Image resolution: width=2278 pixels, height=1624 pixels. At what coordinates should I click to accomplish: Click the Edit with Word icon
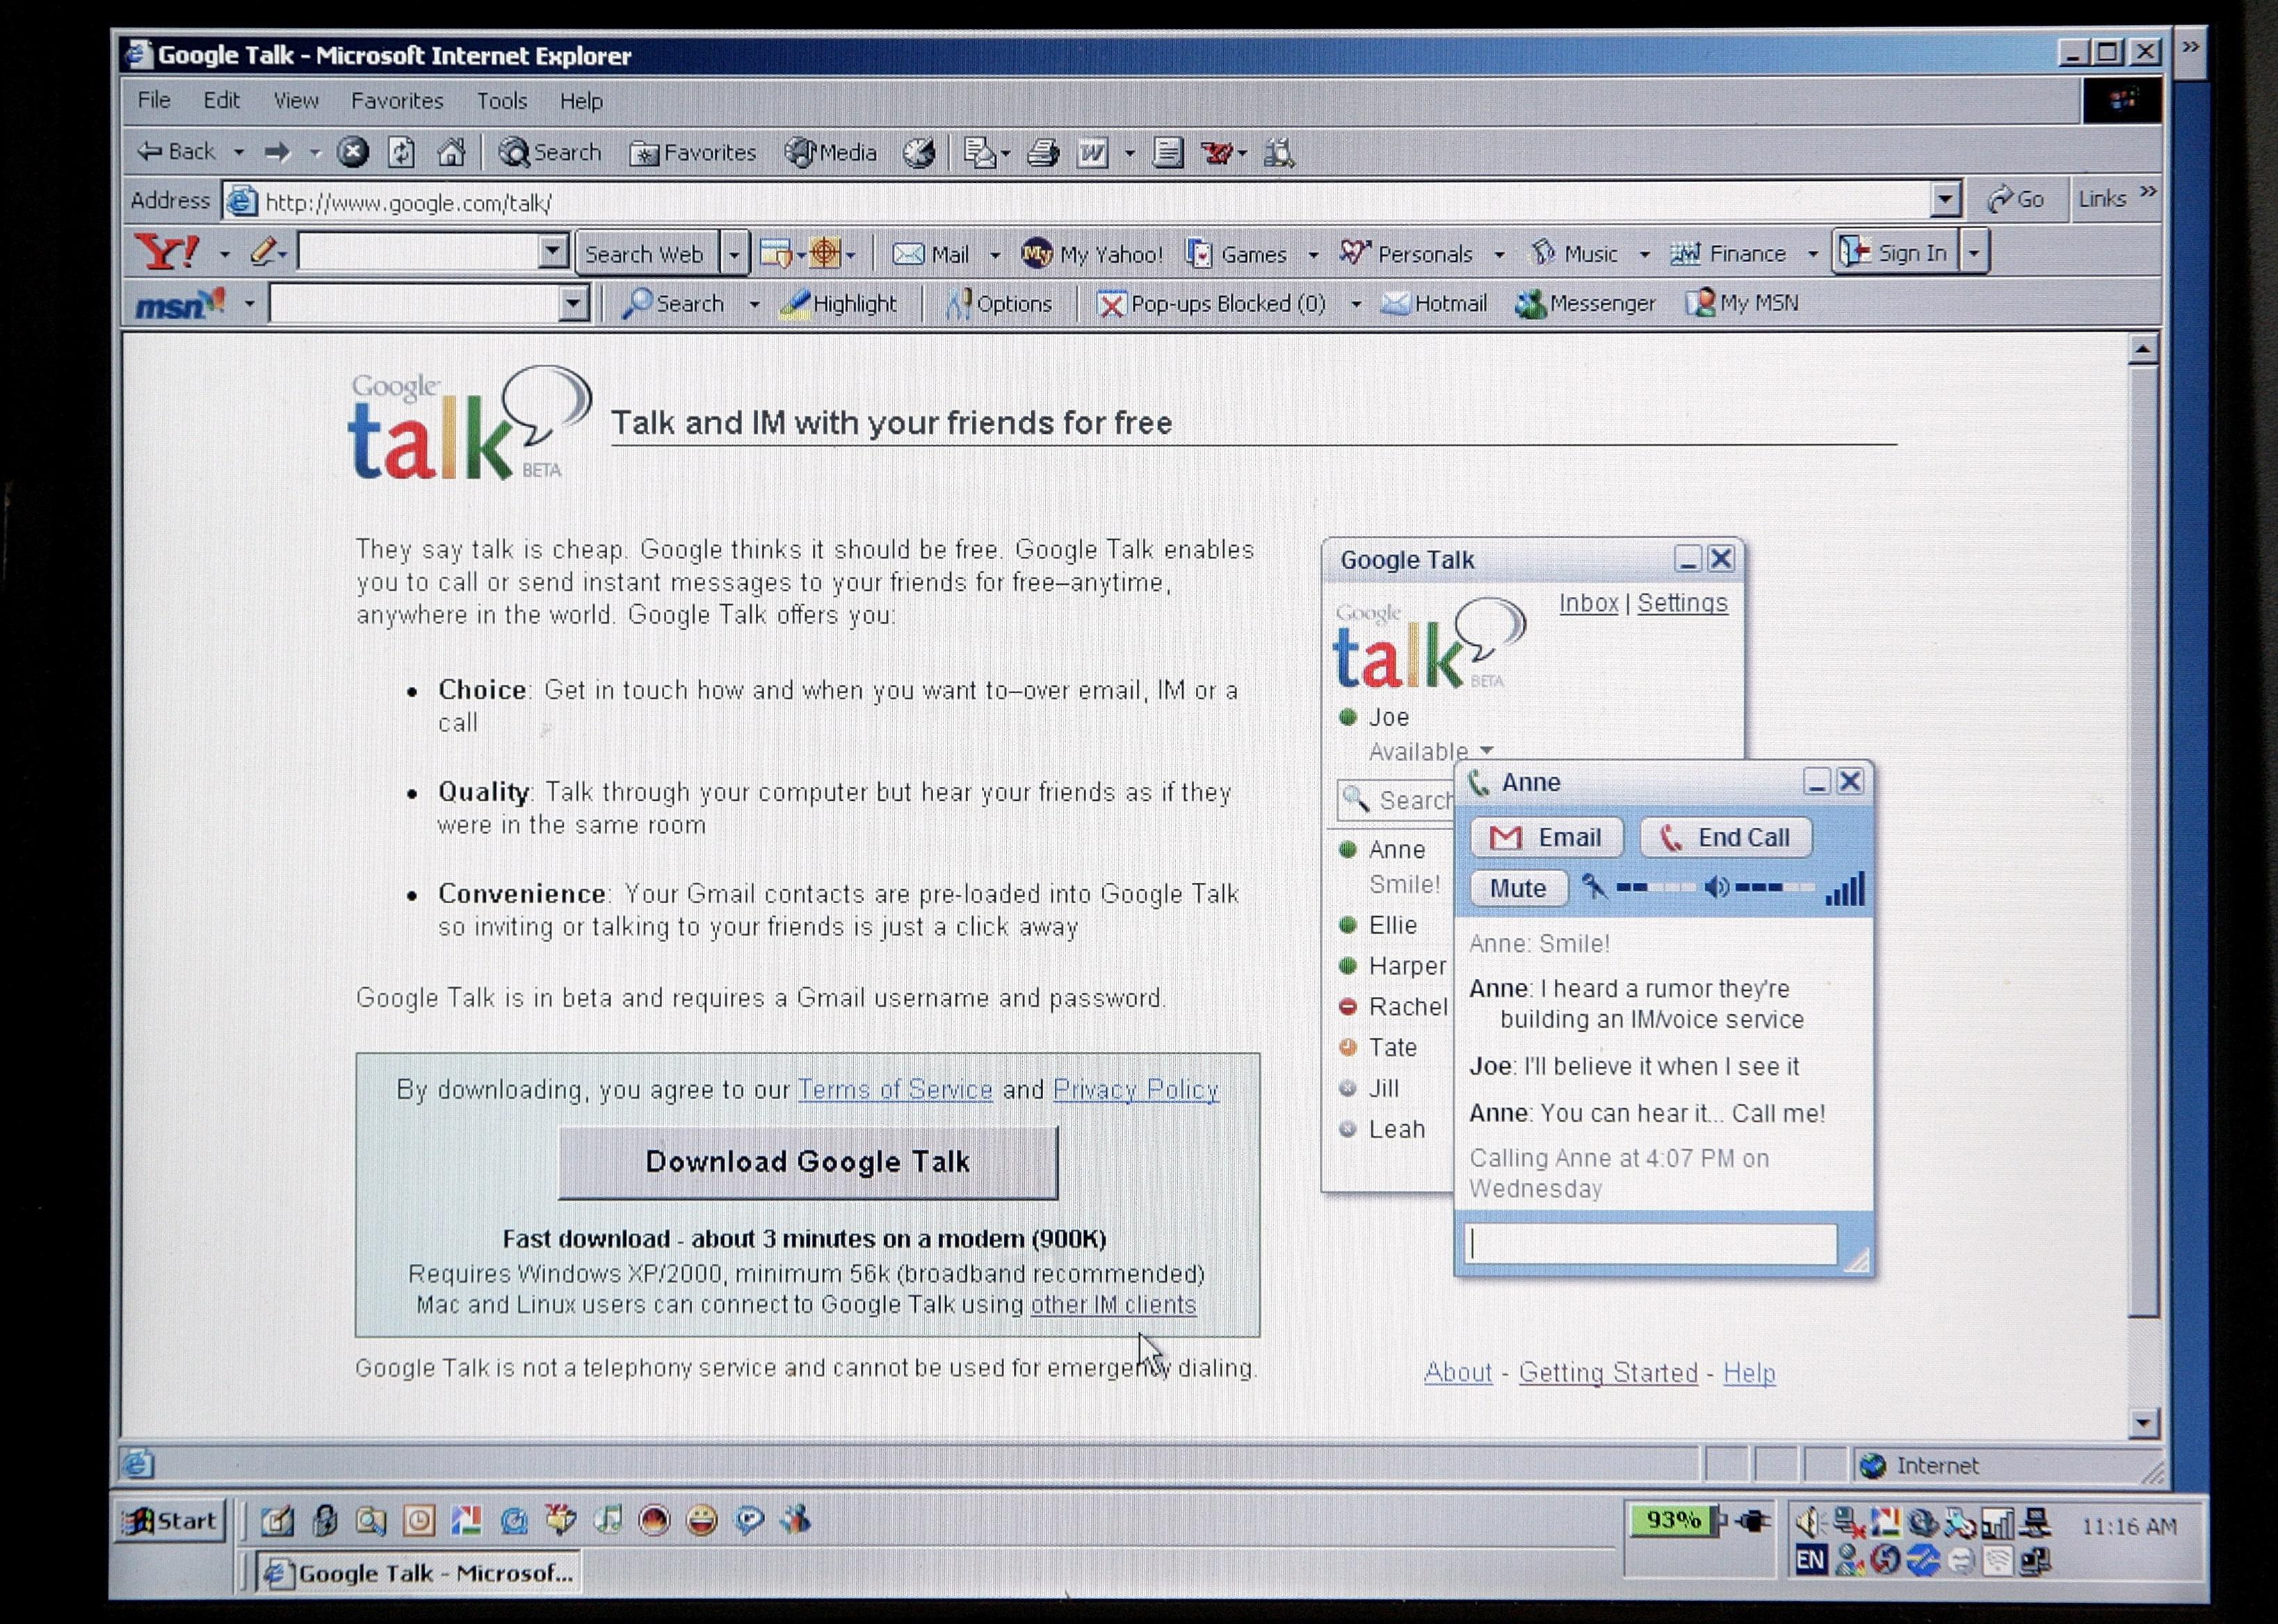coord(1092,153)
